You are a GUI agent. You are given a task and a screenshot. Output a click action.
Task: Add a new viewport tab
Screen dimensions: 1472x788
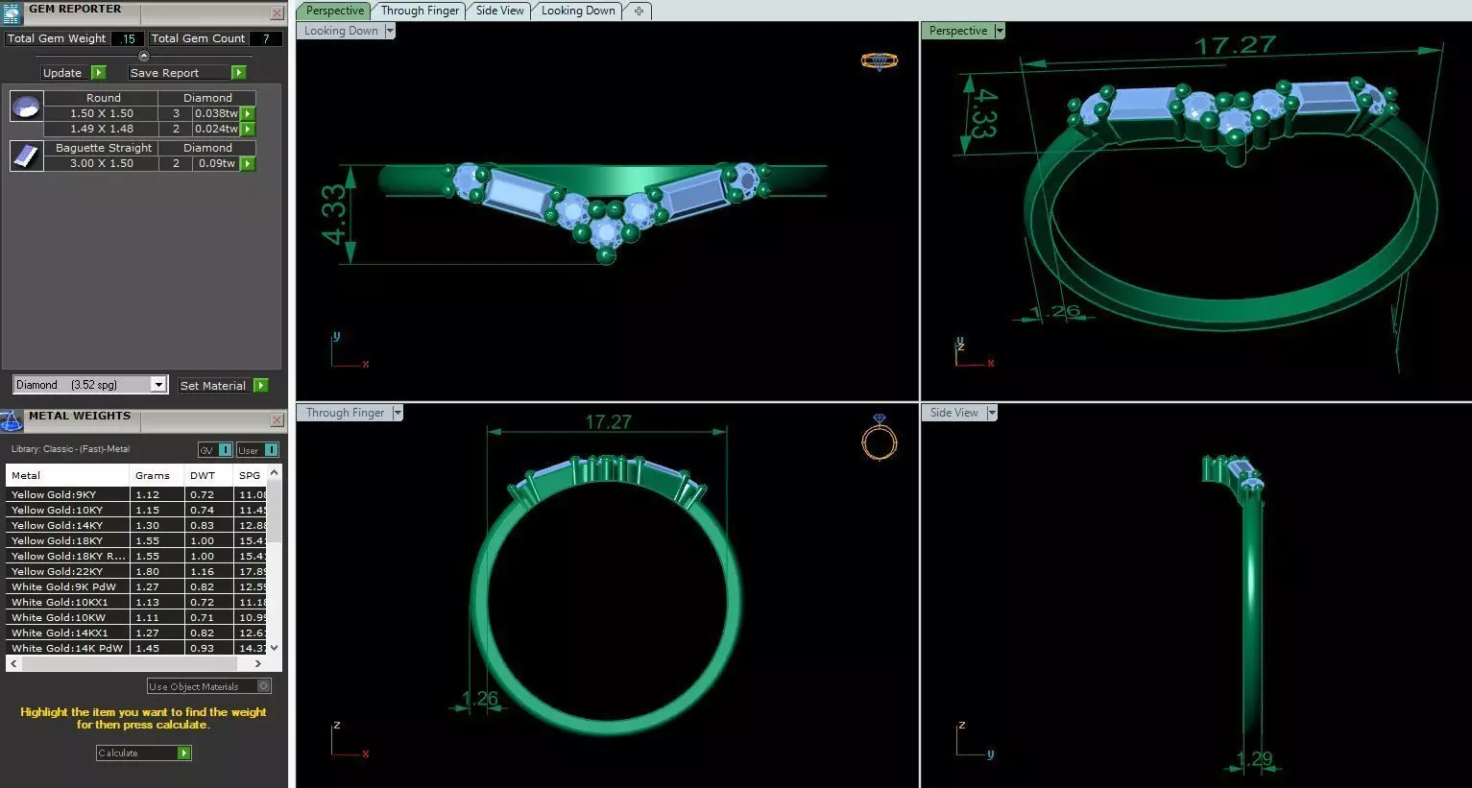tap(639, 11)
